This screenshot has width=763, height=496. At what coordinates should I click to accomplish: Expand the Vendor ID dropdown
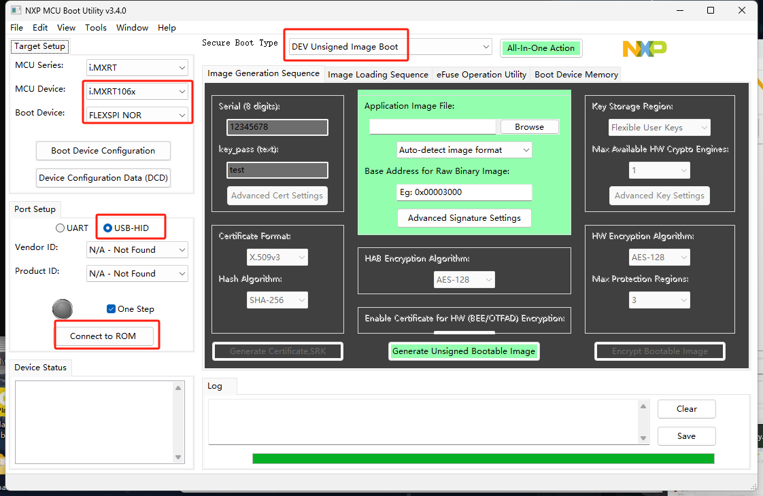[137, 250]
